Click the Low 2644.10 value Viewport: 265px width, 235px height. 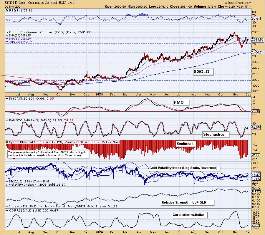(158, 6)
